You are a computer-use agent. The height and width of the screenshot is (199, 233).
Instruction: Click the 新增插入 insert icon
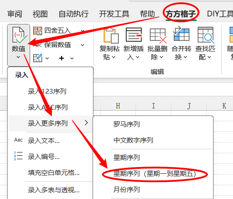tap(134, 35)
